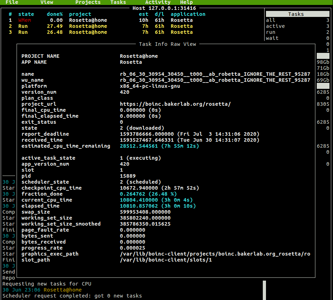Click the application column header
333x300 pixels.
click(188, 14)
